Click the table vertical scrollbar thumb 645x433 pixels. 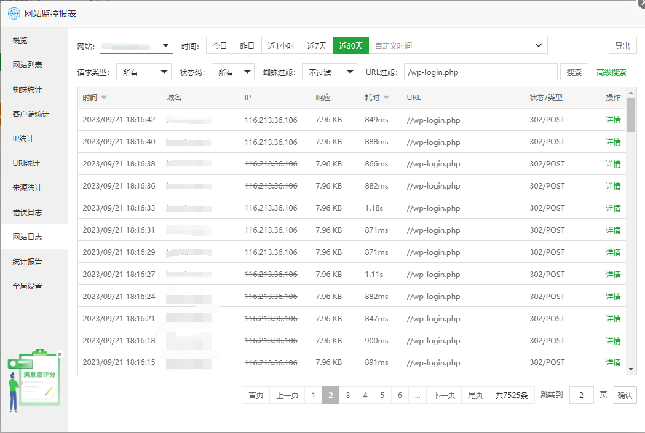631,115
